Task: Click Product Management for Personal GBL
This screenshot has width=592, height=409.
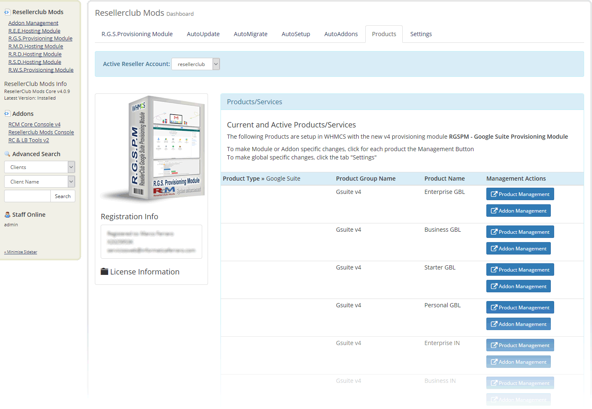Action: pos(520,307)
